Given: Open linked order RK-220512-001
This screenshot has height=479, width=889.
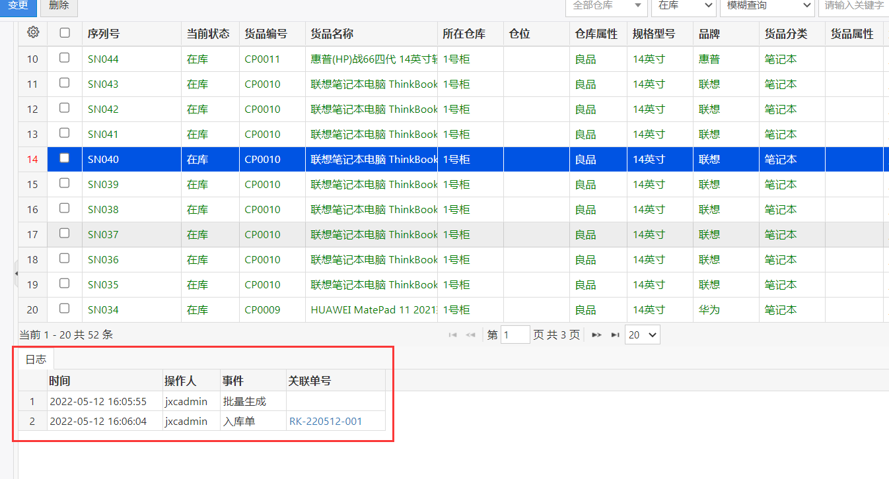Looking at the screenshot, I should point(326,421).
